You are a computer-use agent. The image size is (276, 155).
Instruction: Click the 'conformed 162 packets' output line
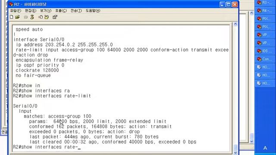[x=100, y=126]
